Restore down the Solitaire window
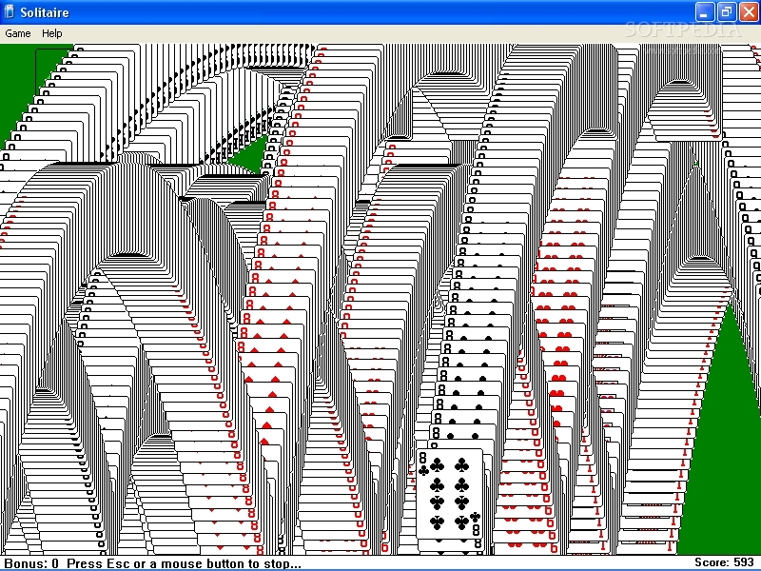Screen dimensions: 761x571 click(x=727, y=11)
